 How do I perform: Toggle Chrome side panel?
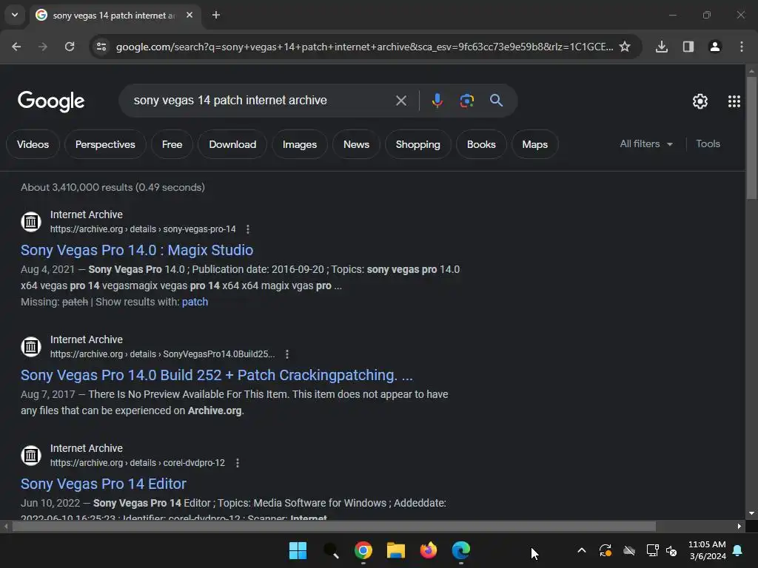[x=688, y=47]
